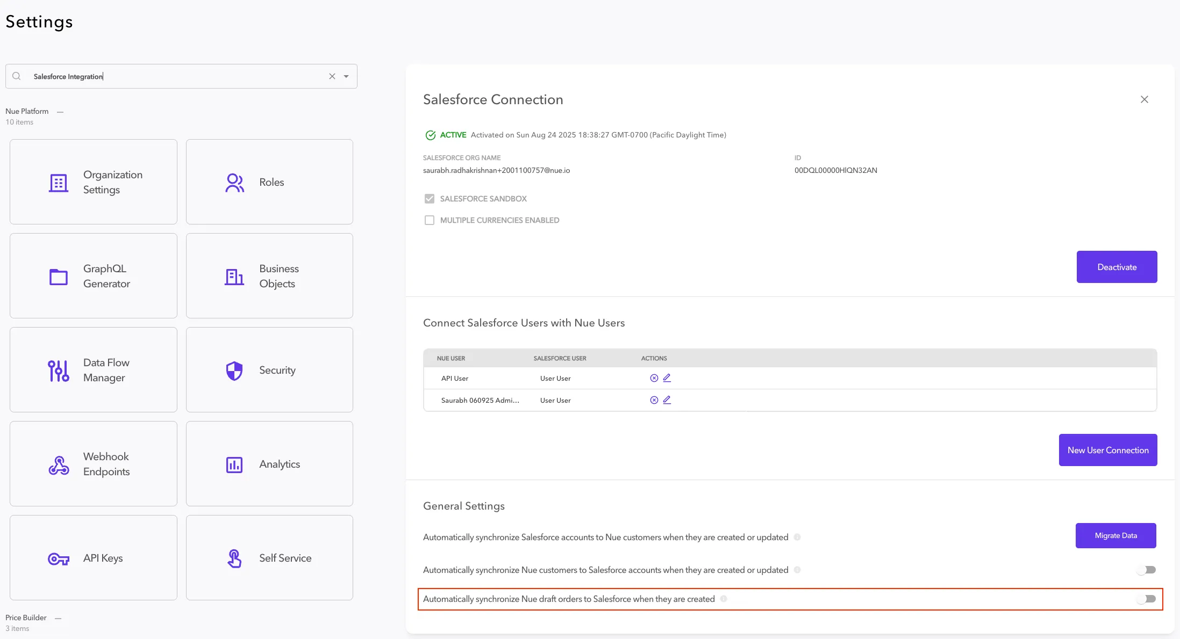Remove Saurabh 060925 Admin connection icon
The height and width of the screenshot is (639, 1180).
(x=654, y=400)
